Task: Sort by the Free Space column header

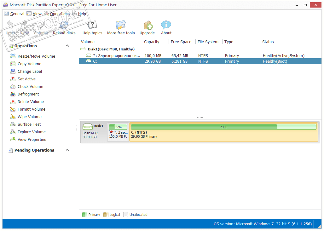Action: [182, 42]
